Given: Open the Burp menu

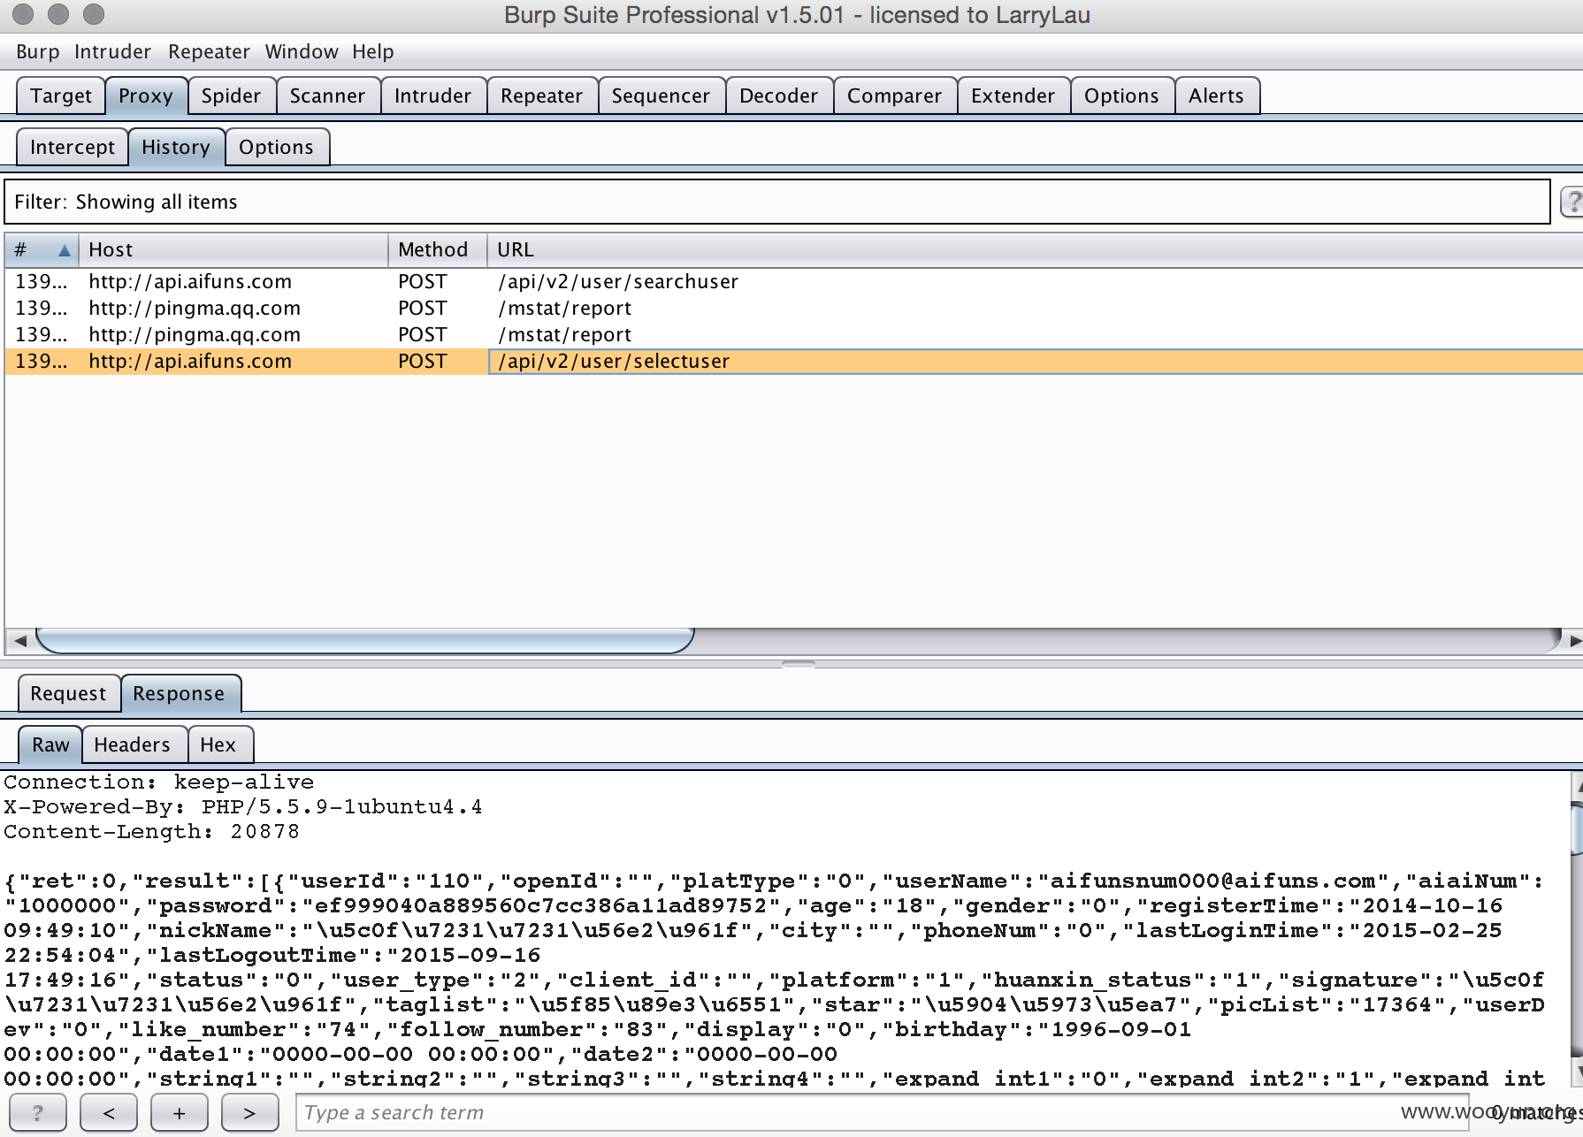Looking at the screenshot, I should pos(37,51).
